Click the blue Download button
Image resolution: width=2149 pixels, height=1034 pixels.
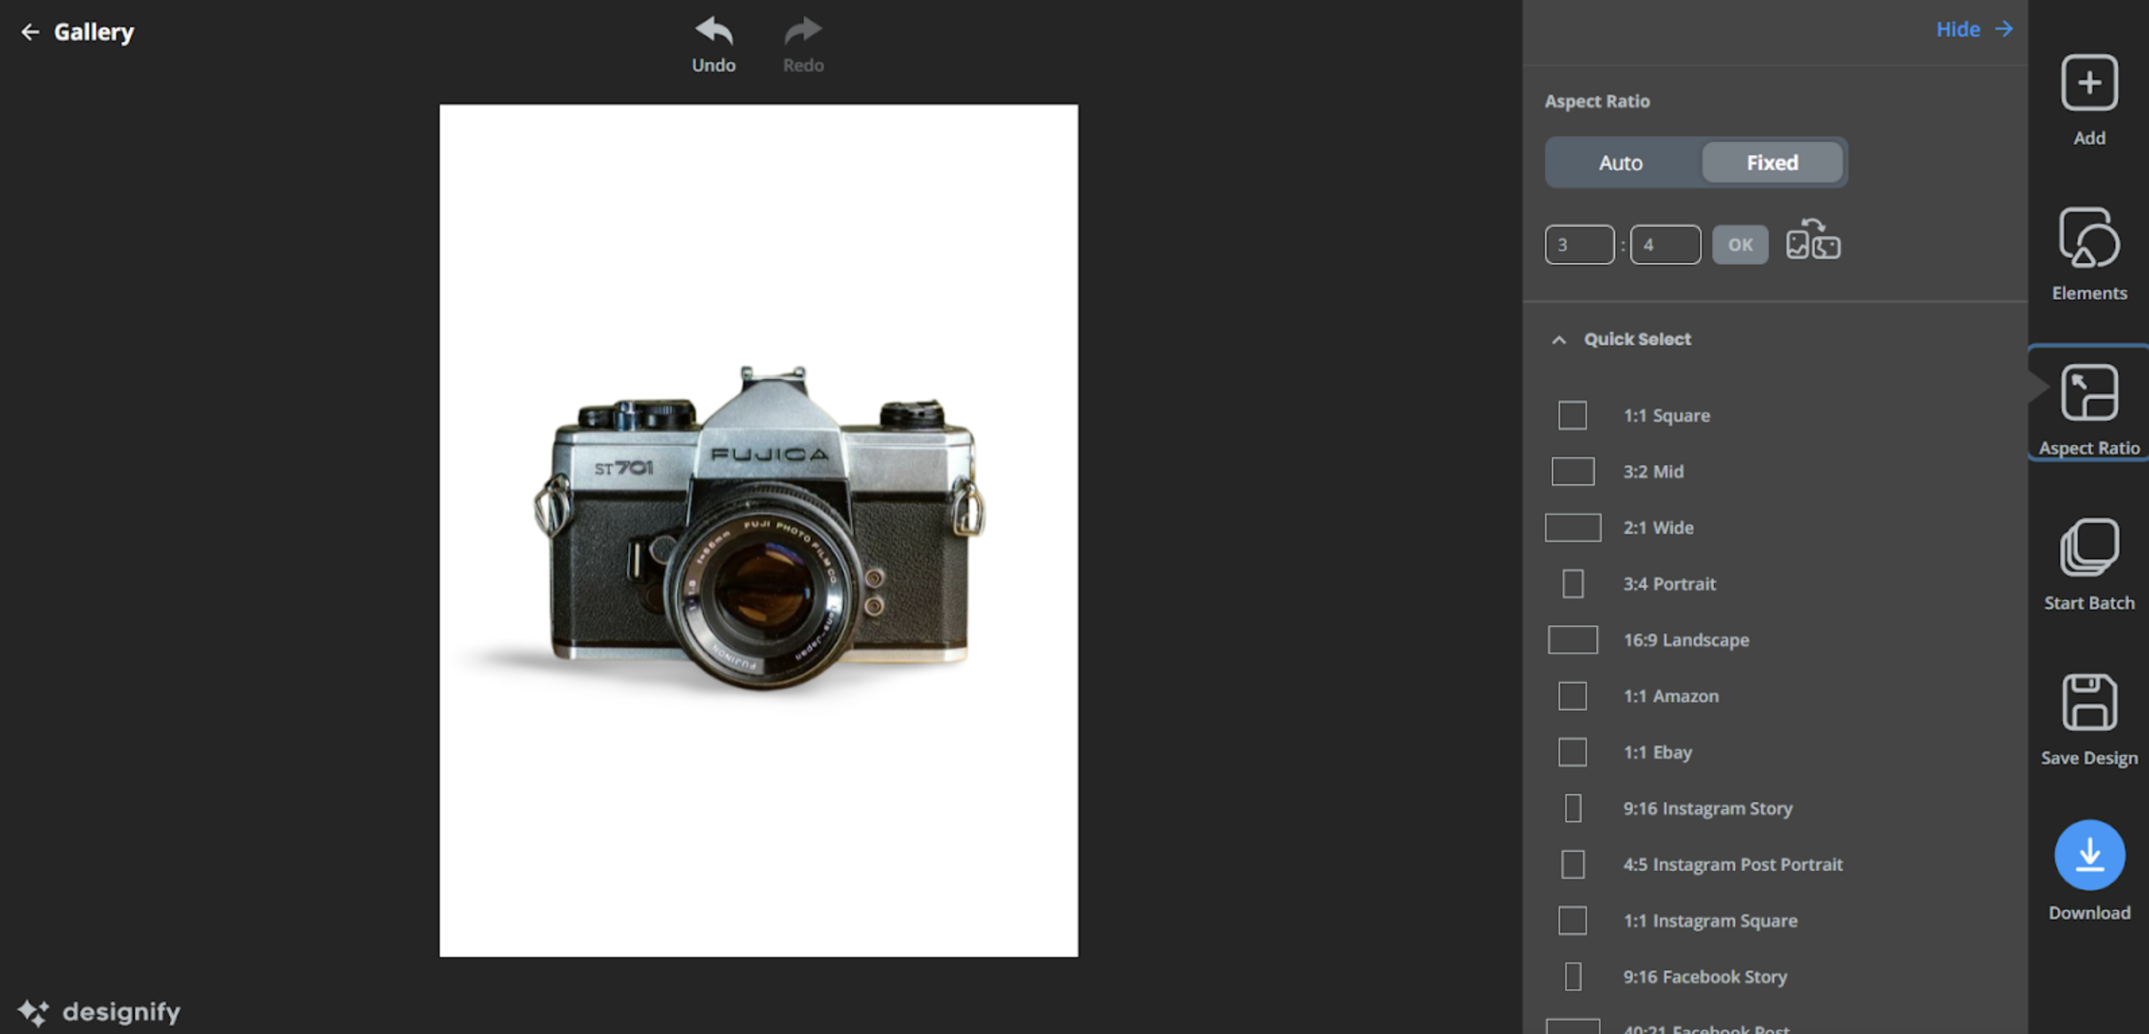pyautogui.click(x=2089, y=855)
